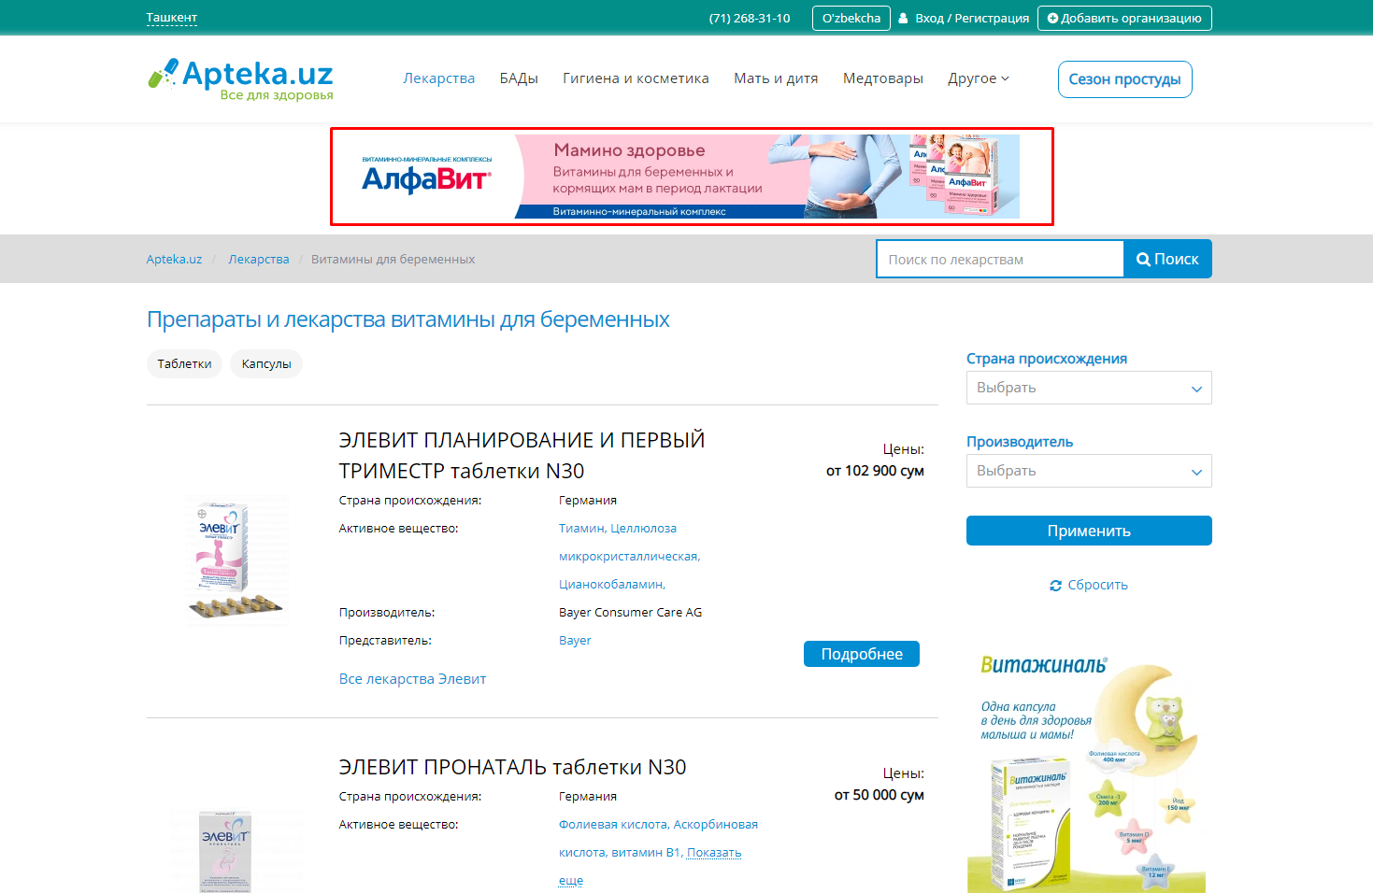The image size is (1373, 893).
Task: Click Лекарства breadcrumb link
Action: tap(259, 260)
